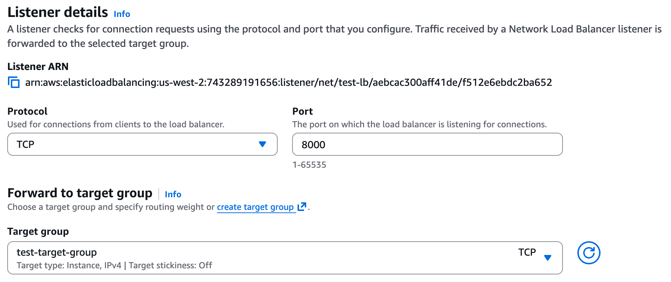671x282 pixels.
Task: Open Info link beside Forward to target group
Action: coord(173,194)
